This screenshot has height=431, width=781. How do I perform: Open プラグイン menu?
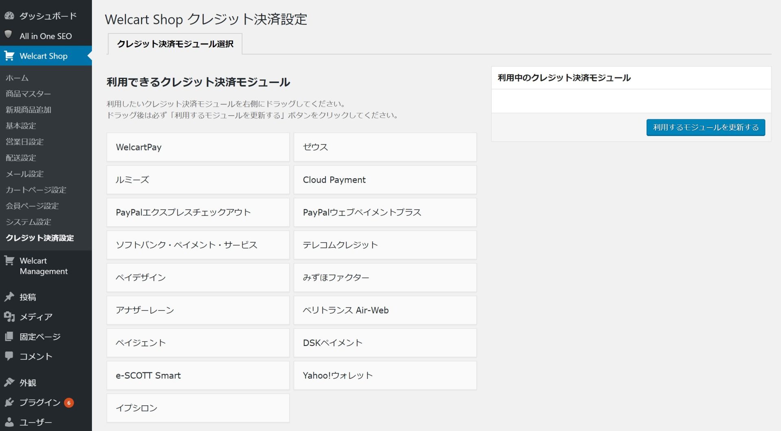coord(46,403)
